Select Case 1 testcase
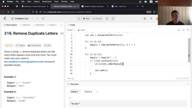The height and width of the screenshot is (108, 192). click(x=75, y=91)
